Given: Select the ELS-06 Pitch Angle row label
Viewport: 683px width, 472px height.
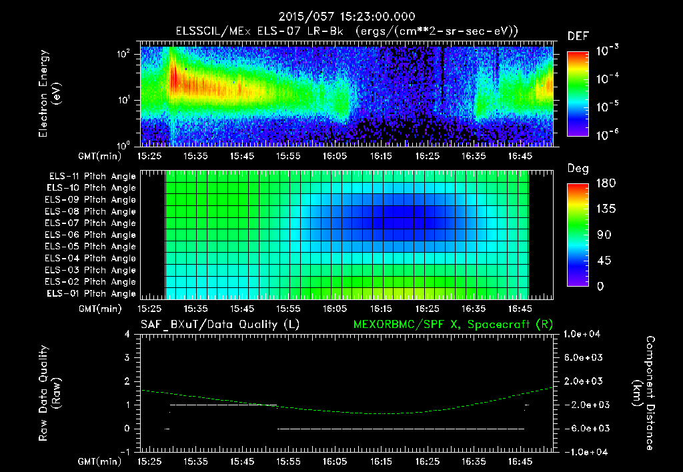Looking at the screenshot, I should (x=91, y=235).
